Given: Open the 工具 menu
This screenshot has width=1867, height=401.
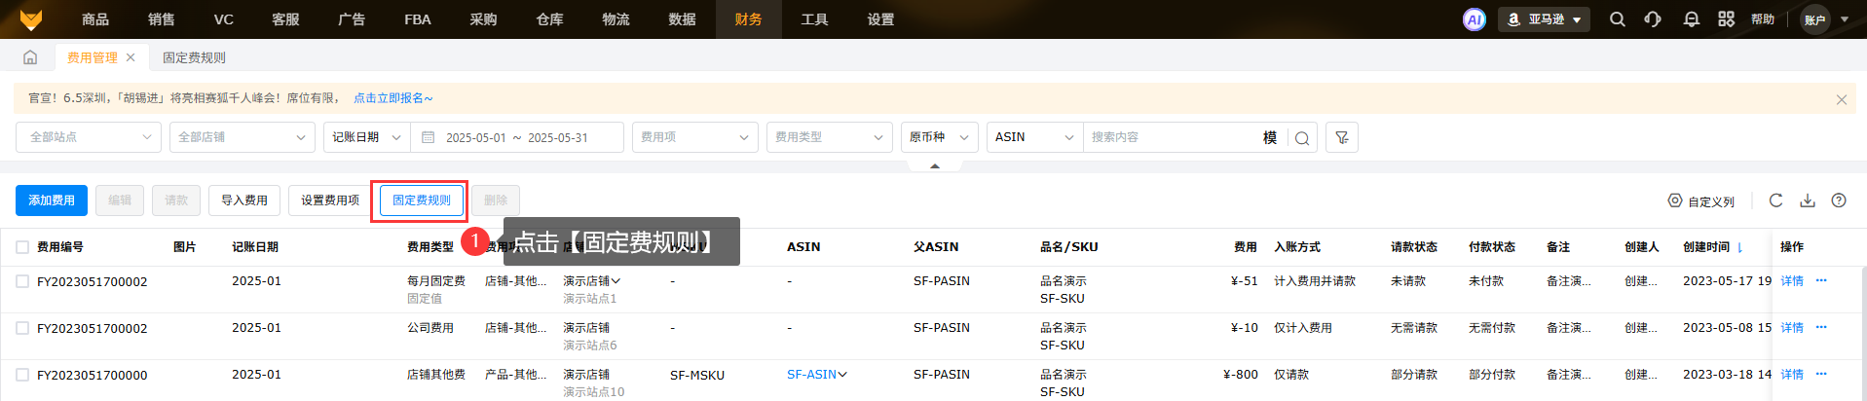Looking at the screenshot, I should 815,19.
